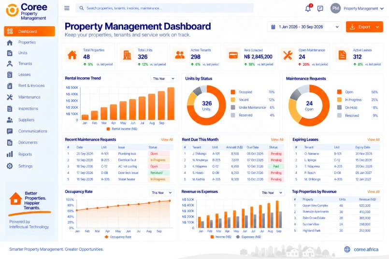Open Leases menu item label
The image size is (389, 259).
coord(24,74)
